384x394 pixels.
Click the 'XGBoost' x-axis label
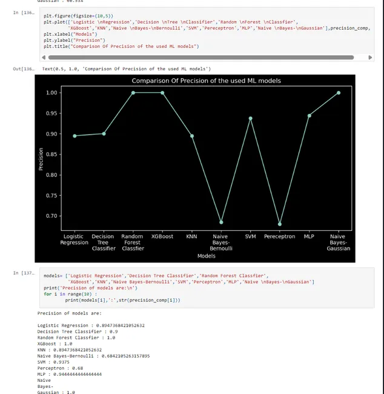pyautogui.click(x=162, y=236)
